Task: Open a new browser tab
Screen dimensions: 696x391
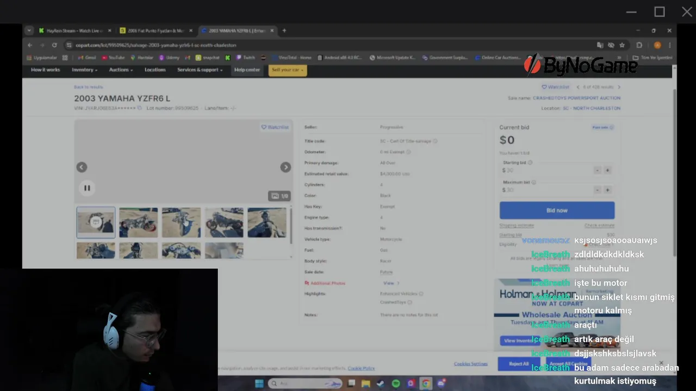Action: pos(284,31)
